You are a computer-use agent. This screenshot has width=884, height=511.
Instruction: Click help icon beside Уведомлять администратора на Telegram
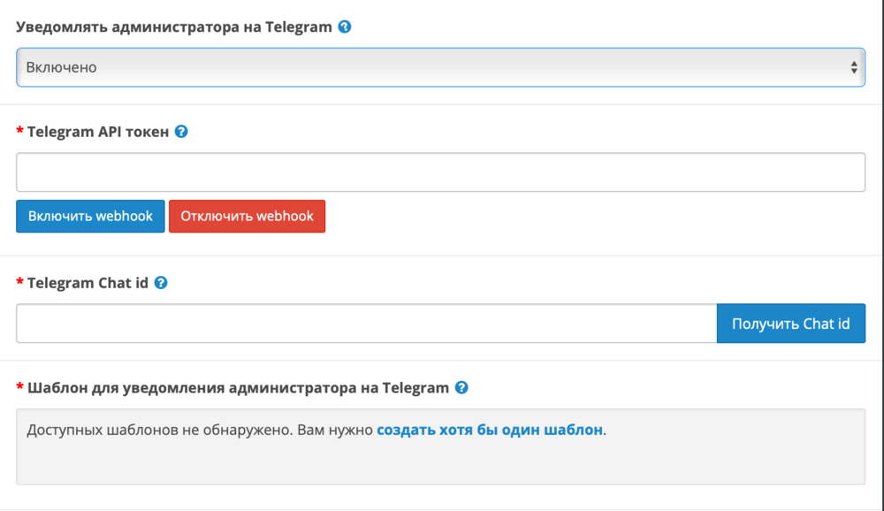[x=345, y=27]
